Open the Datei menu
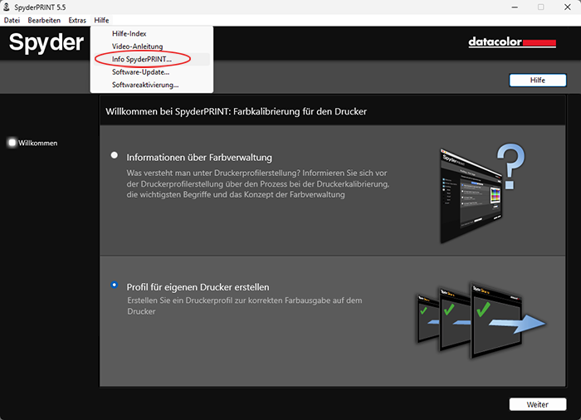Screen dimensions: 581x420 [12, 20]
